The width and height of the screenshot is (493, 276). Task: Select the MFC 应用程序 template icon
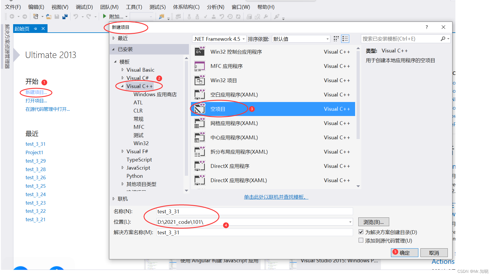(x=199, y=66)
